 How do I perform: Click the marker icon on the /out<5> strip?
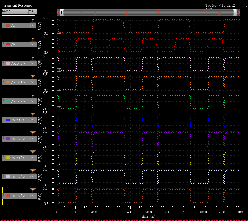click(x=59, y=165)
